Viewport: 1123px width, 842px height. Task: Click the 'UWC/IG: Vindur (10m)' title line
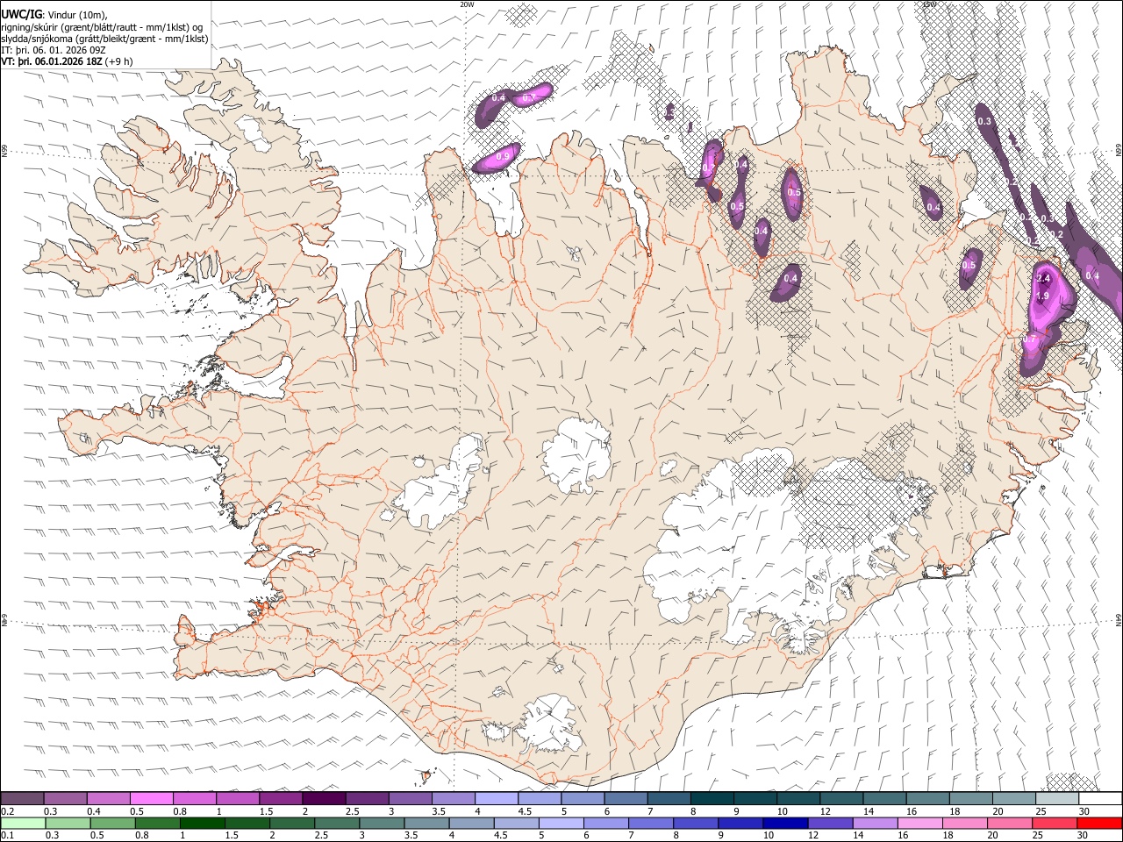[x=54, y=14]
